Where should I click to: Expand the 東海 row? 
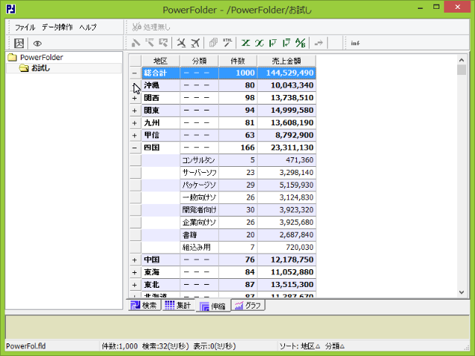click(x=134, y=272)
